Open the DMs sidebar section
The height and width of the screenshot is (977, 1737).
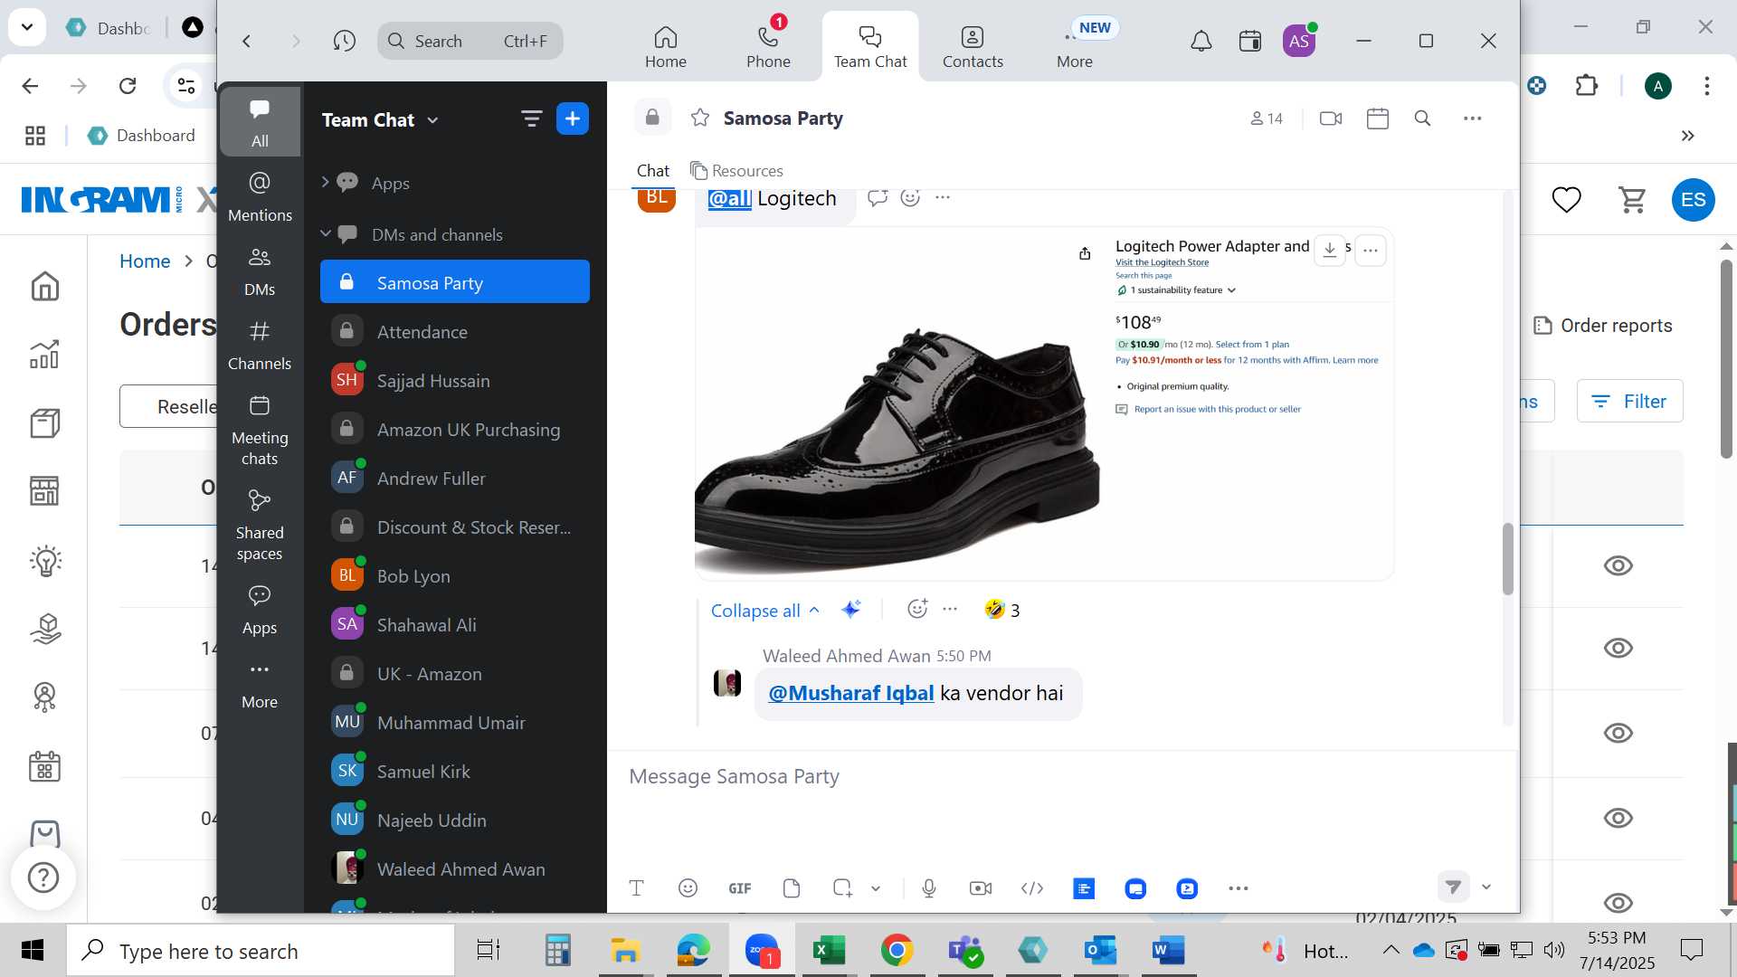click(x=260, y=271)
